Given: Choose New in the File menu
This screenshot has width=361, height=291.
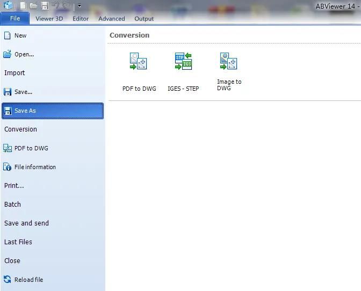Looking at the screenshot, I should pos(53,35).
